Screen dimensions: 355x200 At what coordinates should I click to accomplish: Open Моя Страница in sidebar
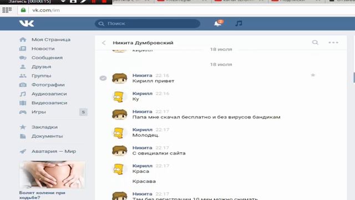50,39
